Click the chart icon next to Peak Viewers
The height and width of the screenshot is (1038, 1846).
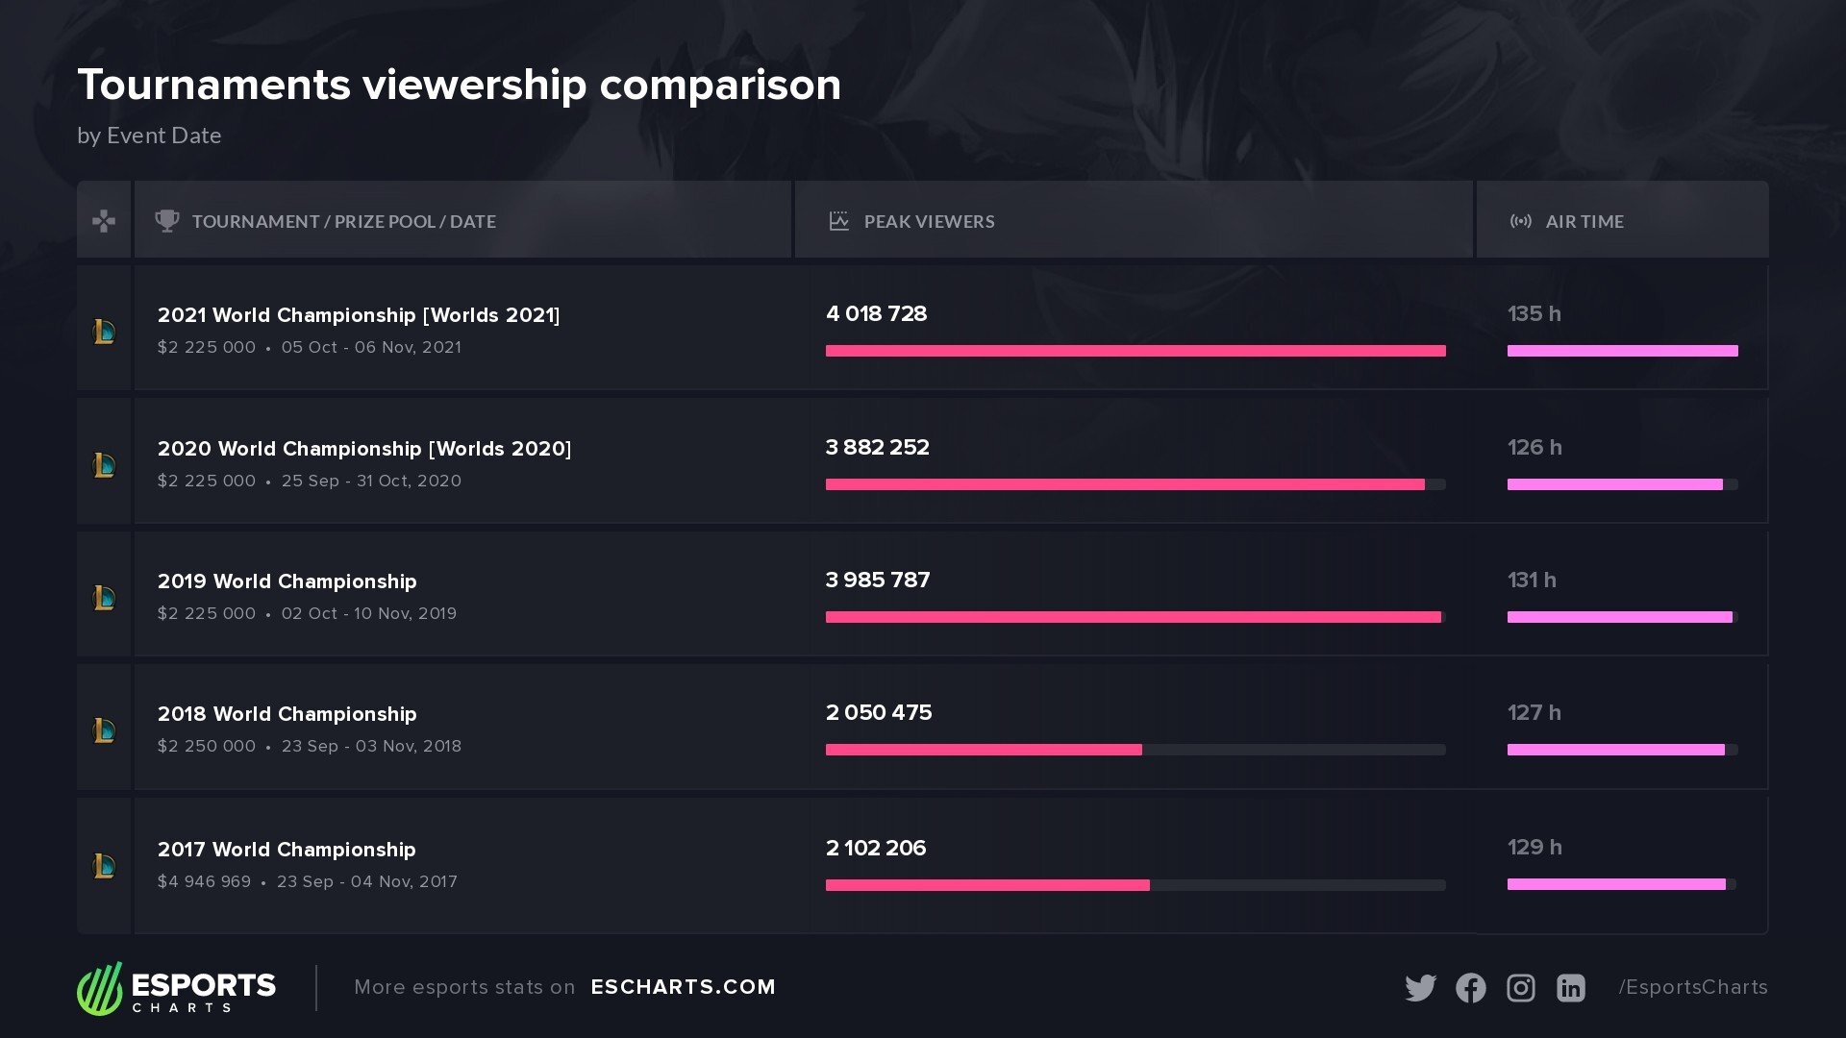(838, 221)
